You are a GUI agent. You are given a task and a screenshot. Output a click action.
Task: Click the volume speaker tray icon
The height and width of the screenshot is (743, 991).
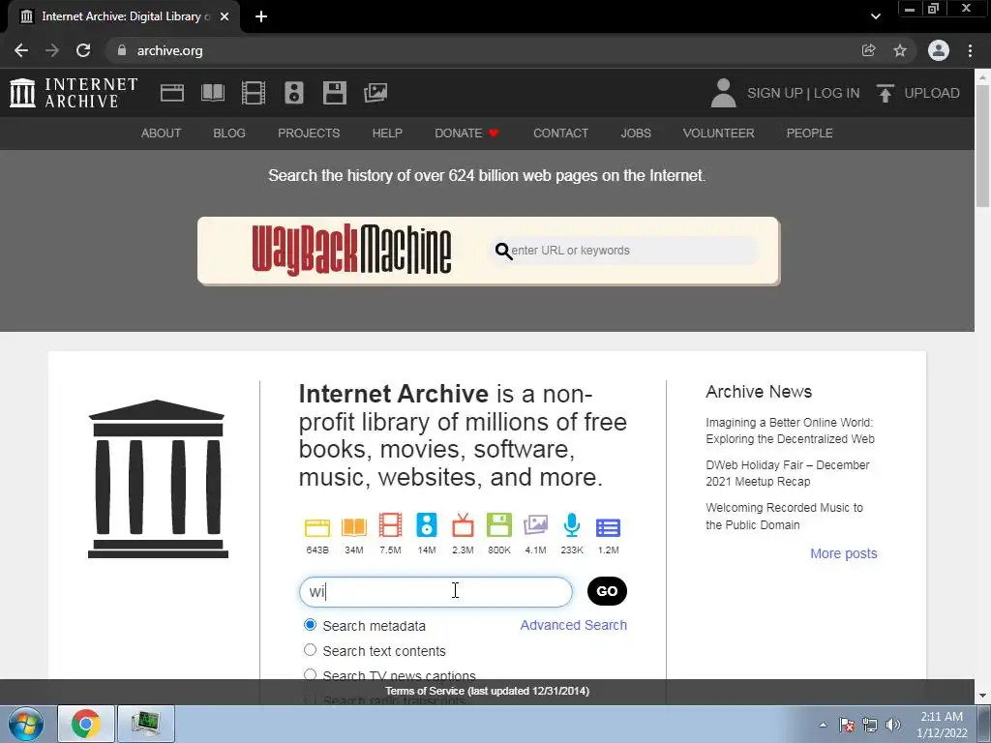[893, 725]
